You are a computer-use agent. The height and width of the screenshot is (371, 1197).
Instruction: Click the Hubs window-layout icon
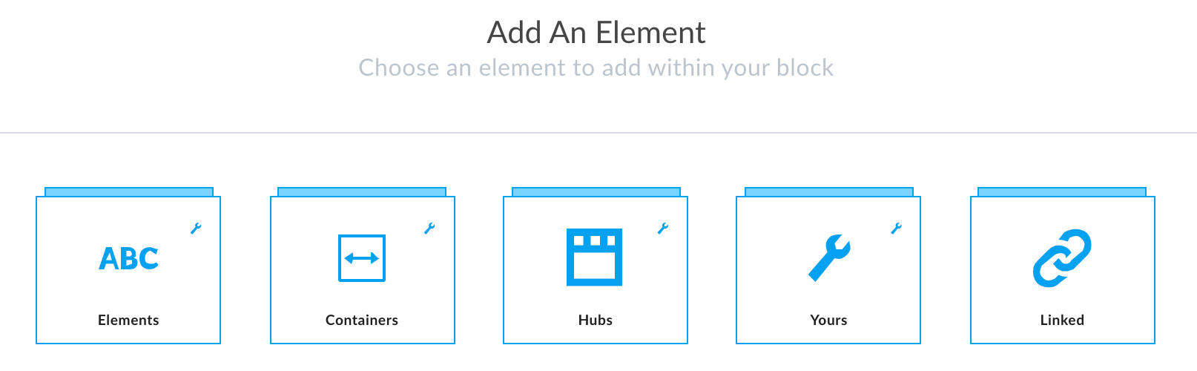(x=595, y=257)
